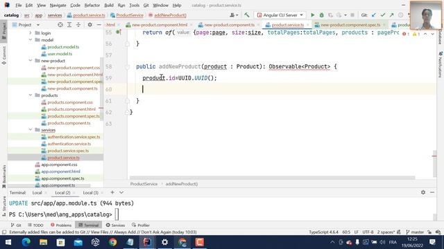Open the Profiler tool window
This screenshot has width=444, height=249.
(141, 225)
